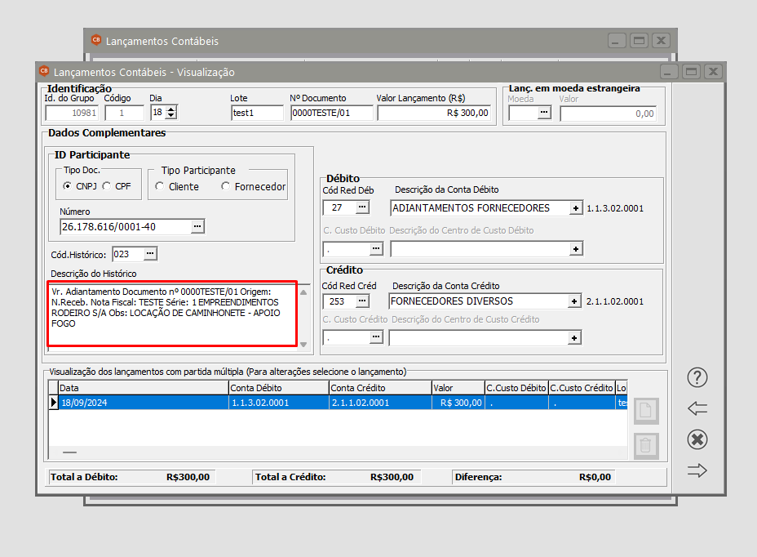Viewport: 757px width, 557px height.
Task: Click plus button beside FORNECEDORES DIVERSOS
Action: coord(574,301)
